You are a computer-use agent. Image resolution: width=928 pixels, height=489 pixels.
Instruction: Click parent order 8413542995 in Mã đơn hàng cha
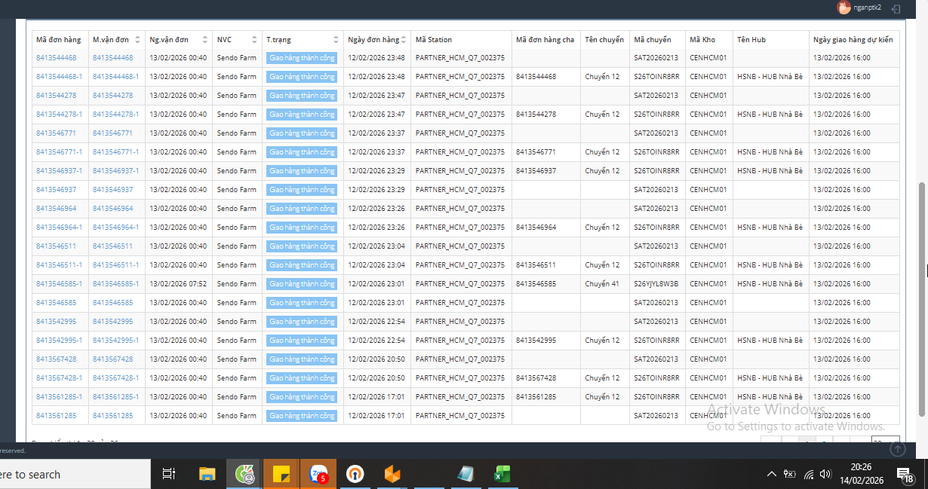coord(536,341)
